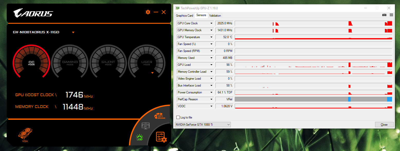Activate Gaming Mode gauge
400x151 pixels.
pyautogui.click(x=70, y=61)
